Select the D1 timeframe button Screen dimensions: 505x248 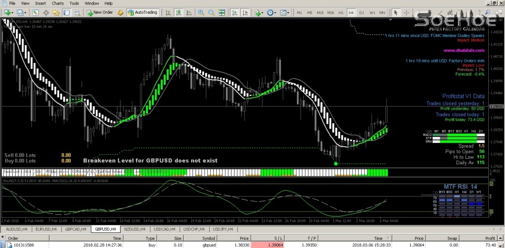[x=361, y=12]
